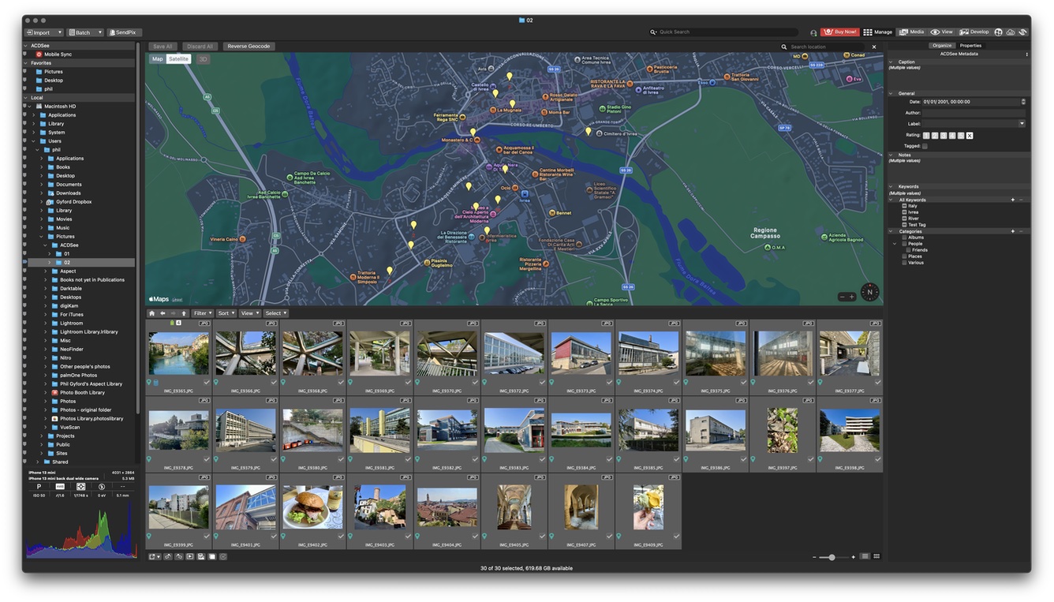1054x602 pixels.
Task: Adjust the thumbnail size slider
Action: click(832, 557)
